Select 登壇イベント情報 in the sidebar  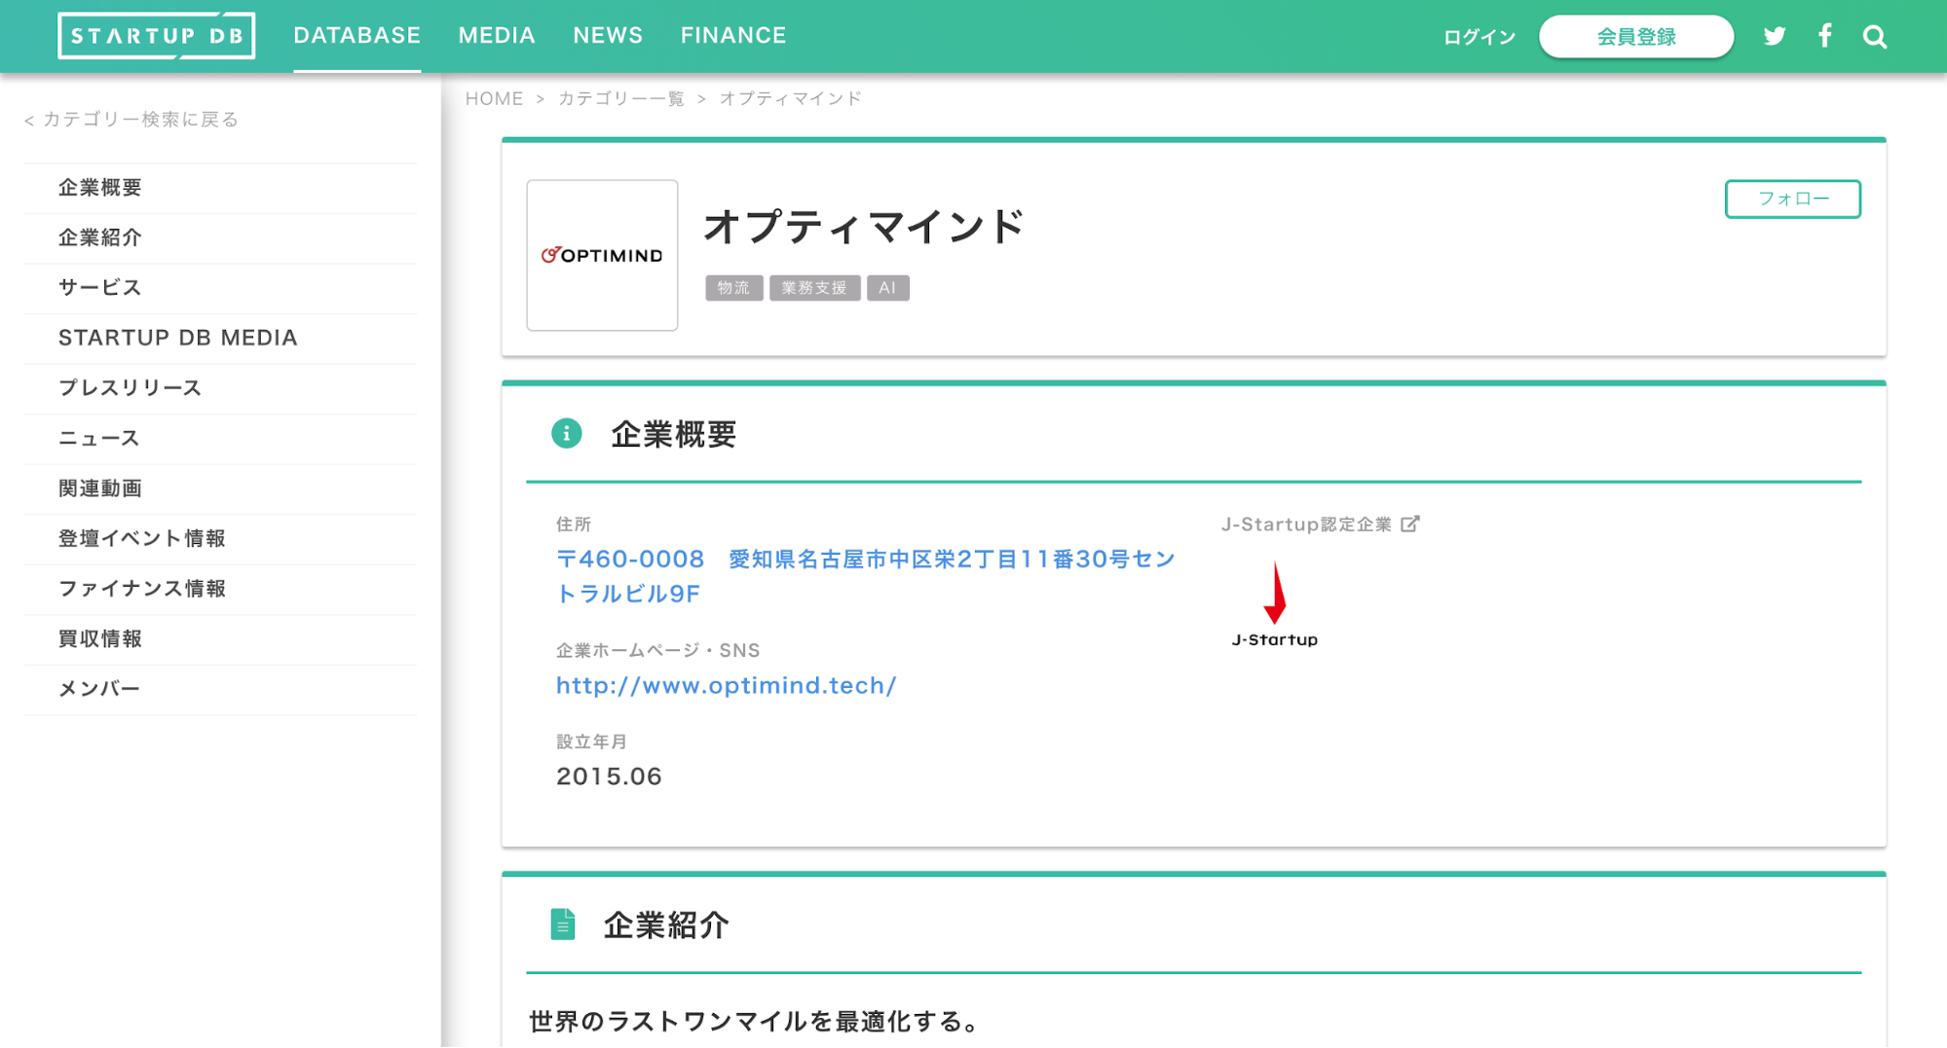pos(220,539)
